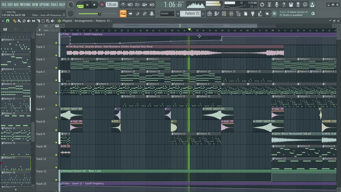Open Filter Insert 4 Cutoff clip menu
Viewport: 341px width, 192px height.
point(62,34)
